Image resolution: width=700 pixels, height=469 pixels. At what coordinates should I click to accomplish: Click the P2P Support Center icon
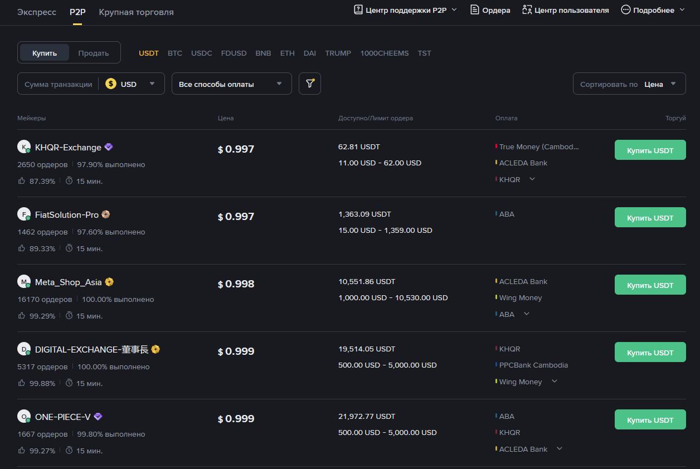pos(358,10)
